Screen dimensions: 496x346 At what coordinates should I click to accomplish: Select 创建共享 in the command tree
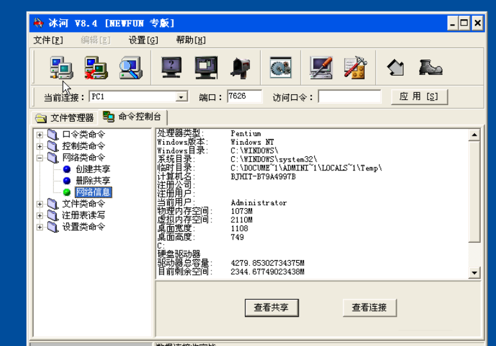(x=93, y=169)
